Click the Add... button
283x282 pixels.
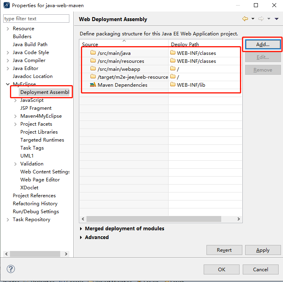[263, 45]
